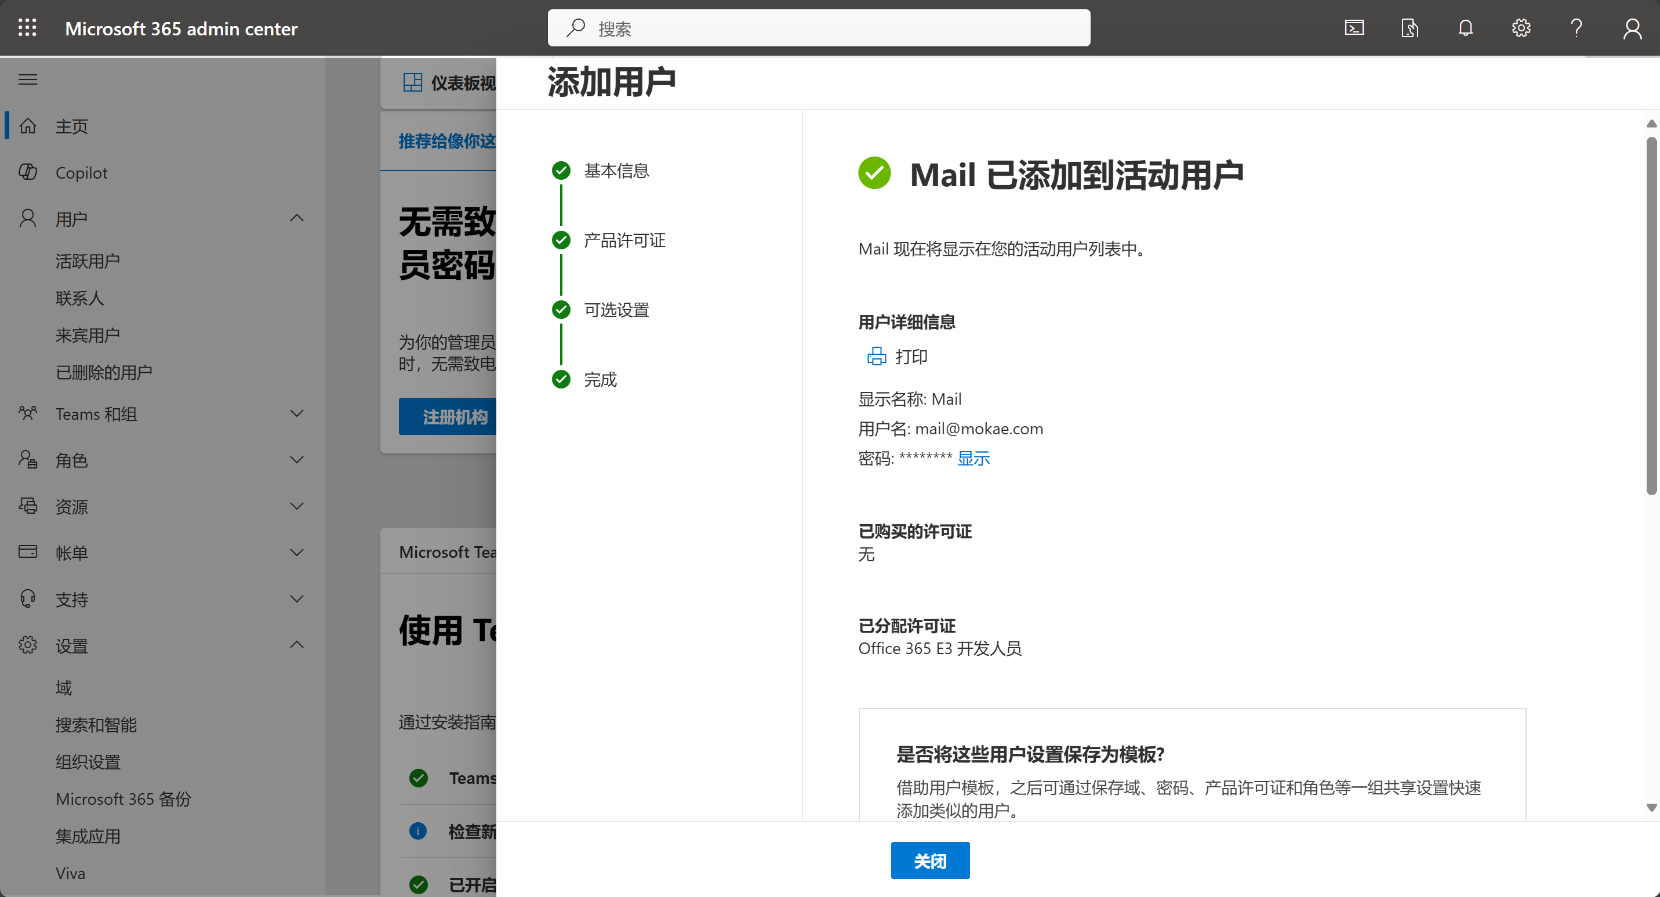The height and width of the screenshot is (897, 1660).
Task: Click the Resources (资源) icon
Action: click(28, 506)
